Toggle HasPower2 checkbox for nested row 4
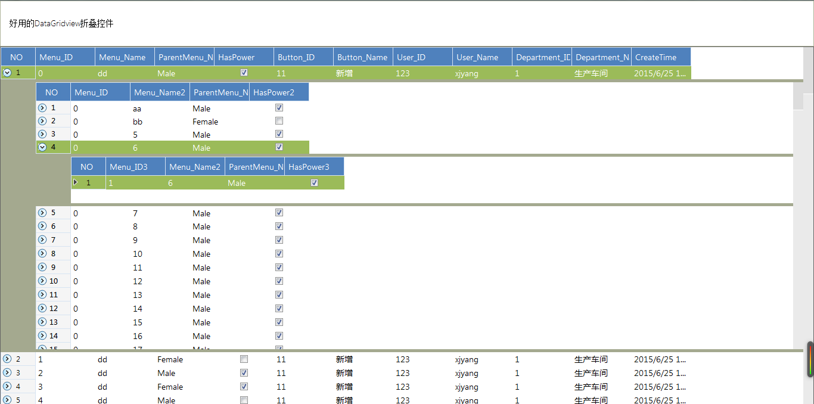Viewport: 814px width, 404px height. coord(279,147)
